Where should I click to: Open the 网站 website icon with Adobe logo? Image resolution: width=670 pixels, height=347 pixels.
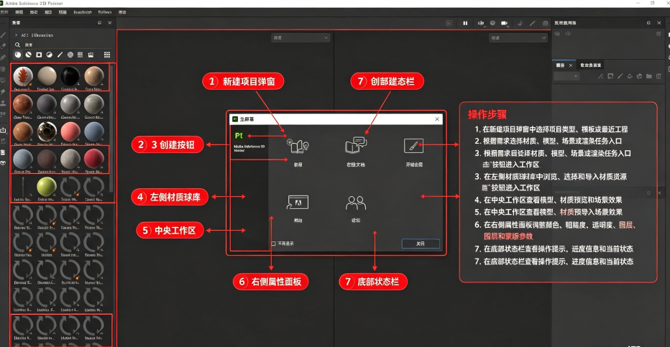tap(298, 203)
